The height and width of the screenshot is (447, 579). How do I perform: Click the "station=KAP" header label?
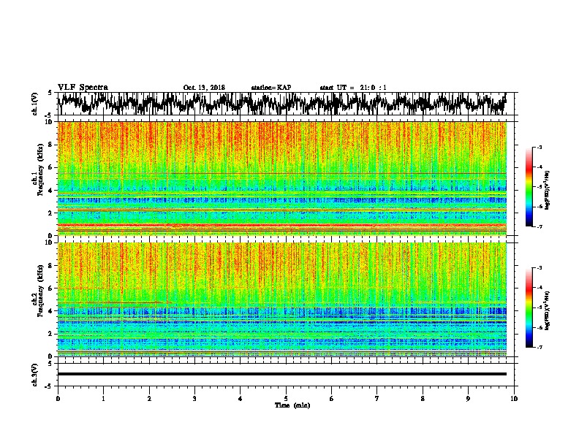[271, 88]
